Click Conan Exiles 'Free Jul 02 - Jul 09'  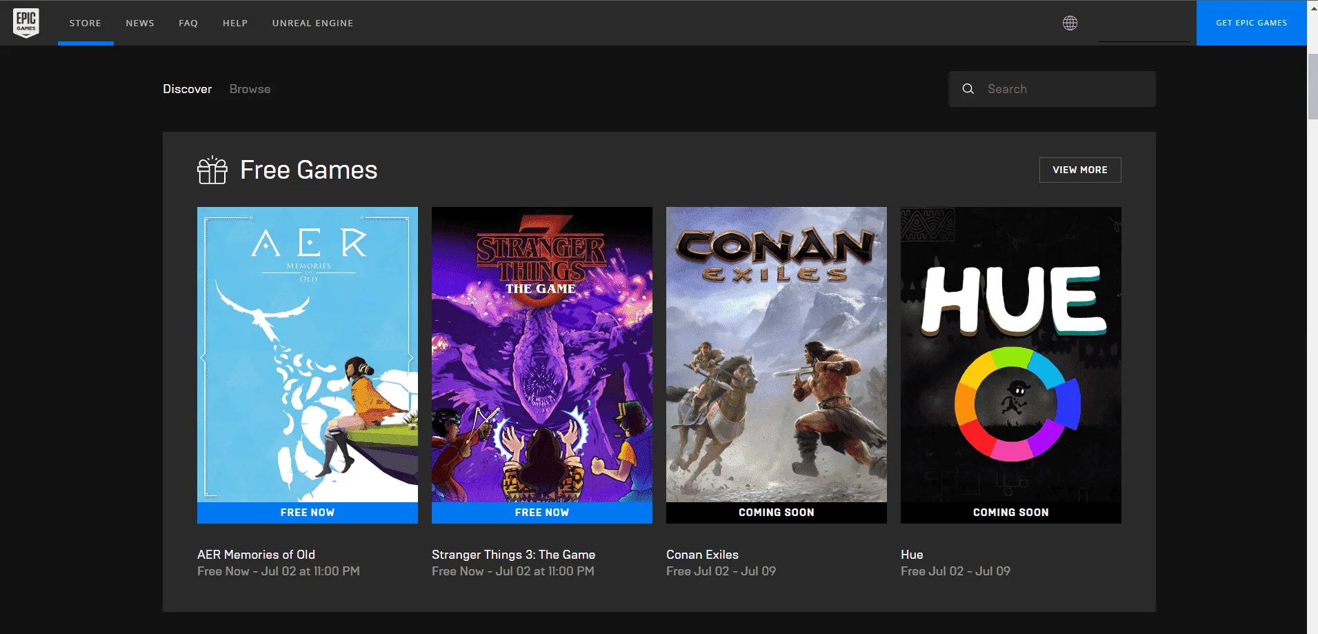(721, 571)
